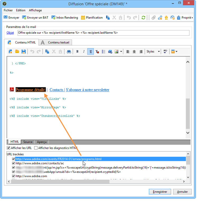
Task: Switch to the Contenu HTML tab
Action: pyautogui.click(x=21, y=42)
